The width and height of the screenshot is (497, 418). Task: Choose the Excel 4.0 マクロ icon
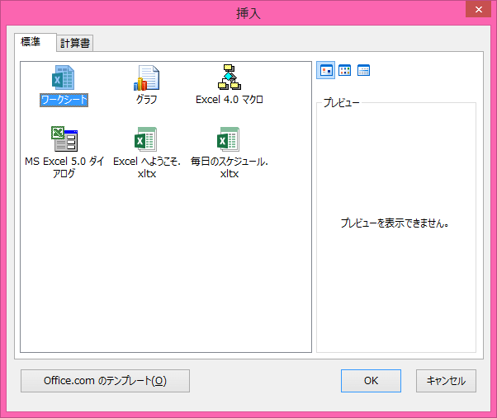tap(230, 77)
